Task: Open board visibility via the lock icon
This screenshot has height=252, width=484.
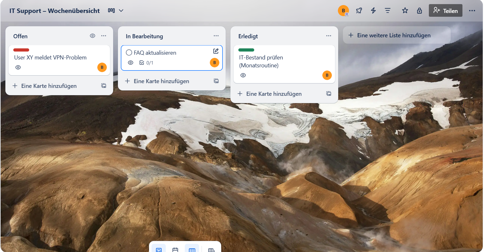Action: coord(419,11)
